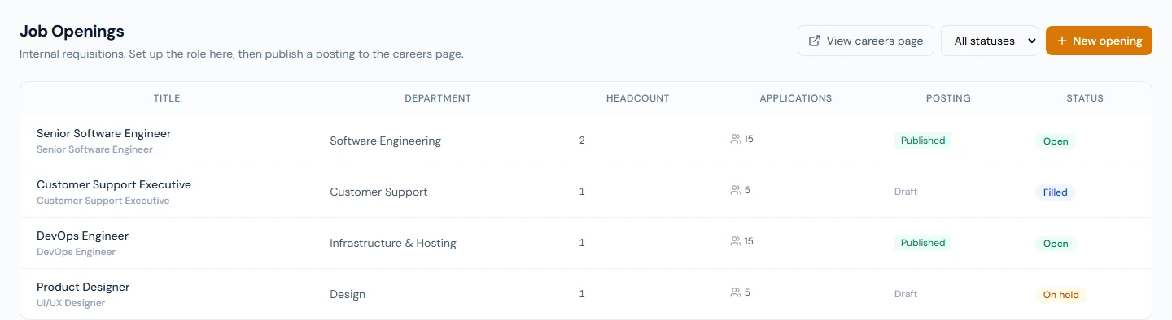The image size is (1172, 320).
Task: Open the DevOps Engineer job title
Action: click(83, 236)
